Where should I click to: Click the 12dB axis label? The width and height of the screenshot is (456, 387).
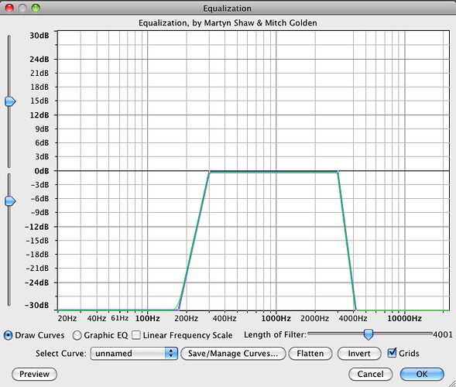39,115
